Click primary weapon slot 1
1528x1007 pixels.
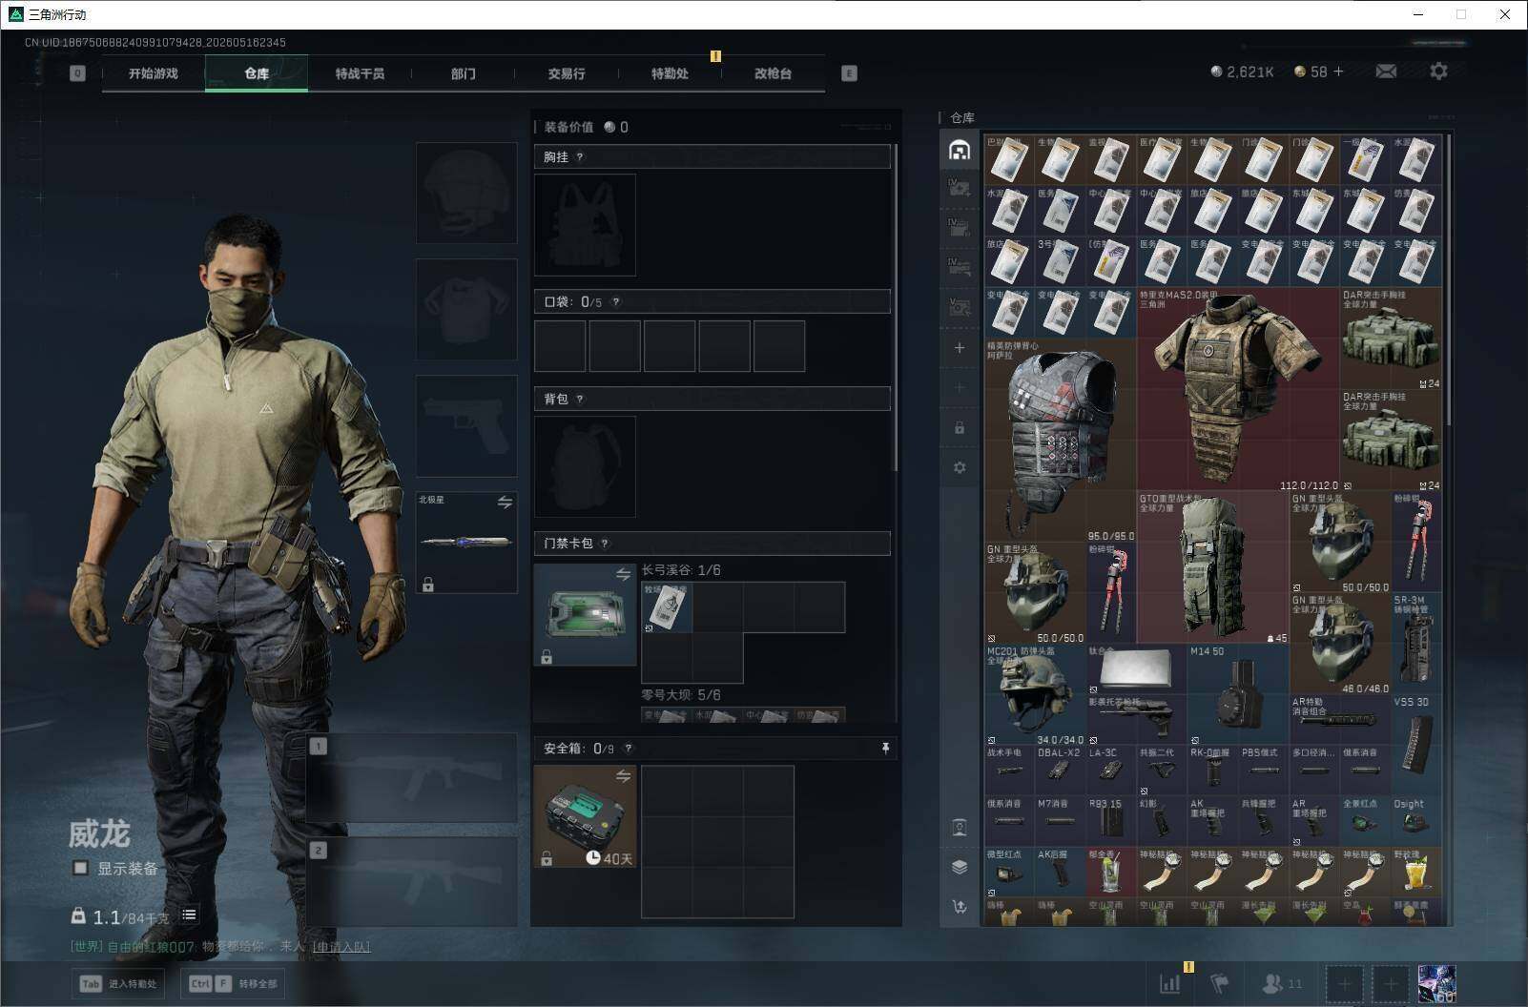point(412,779)
